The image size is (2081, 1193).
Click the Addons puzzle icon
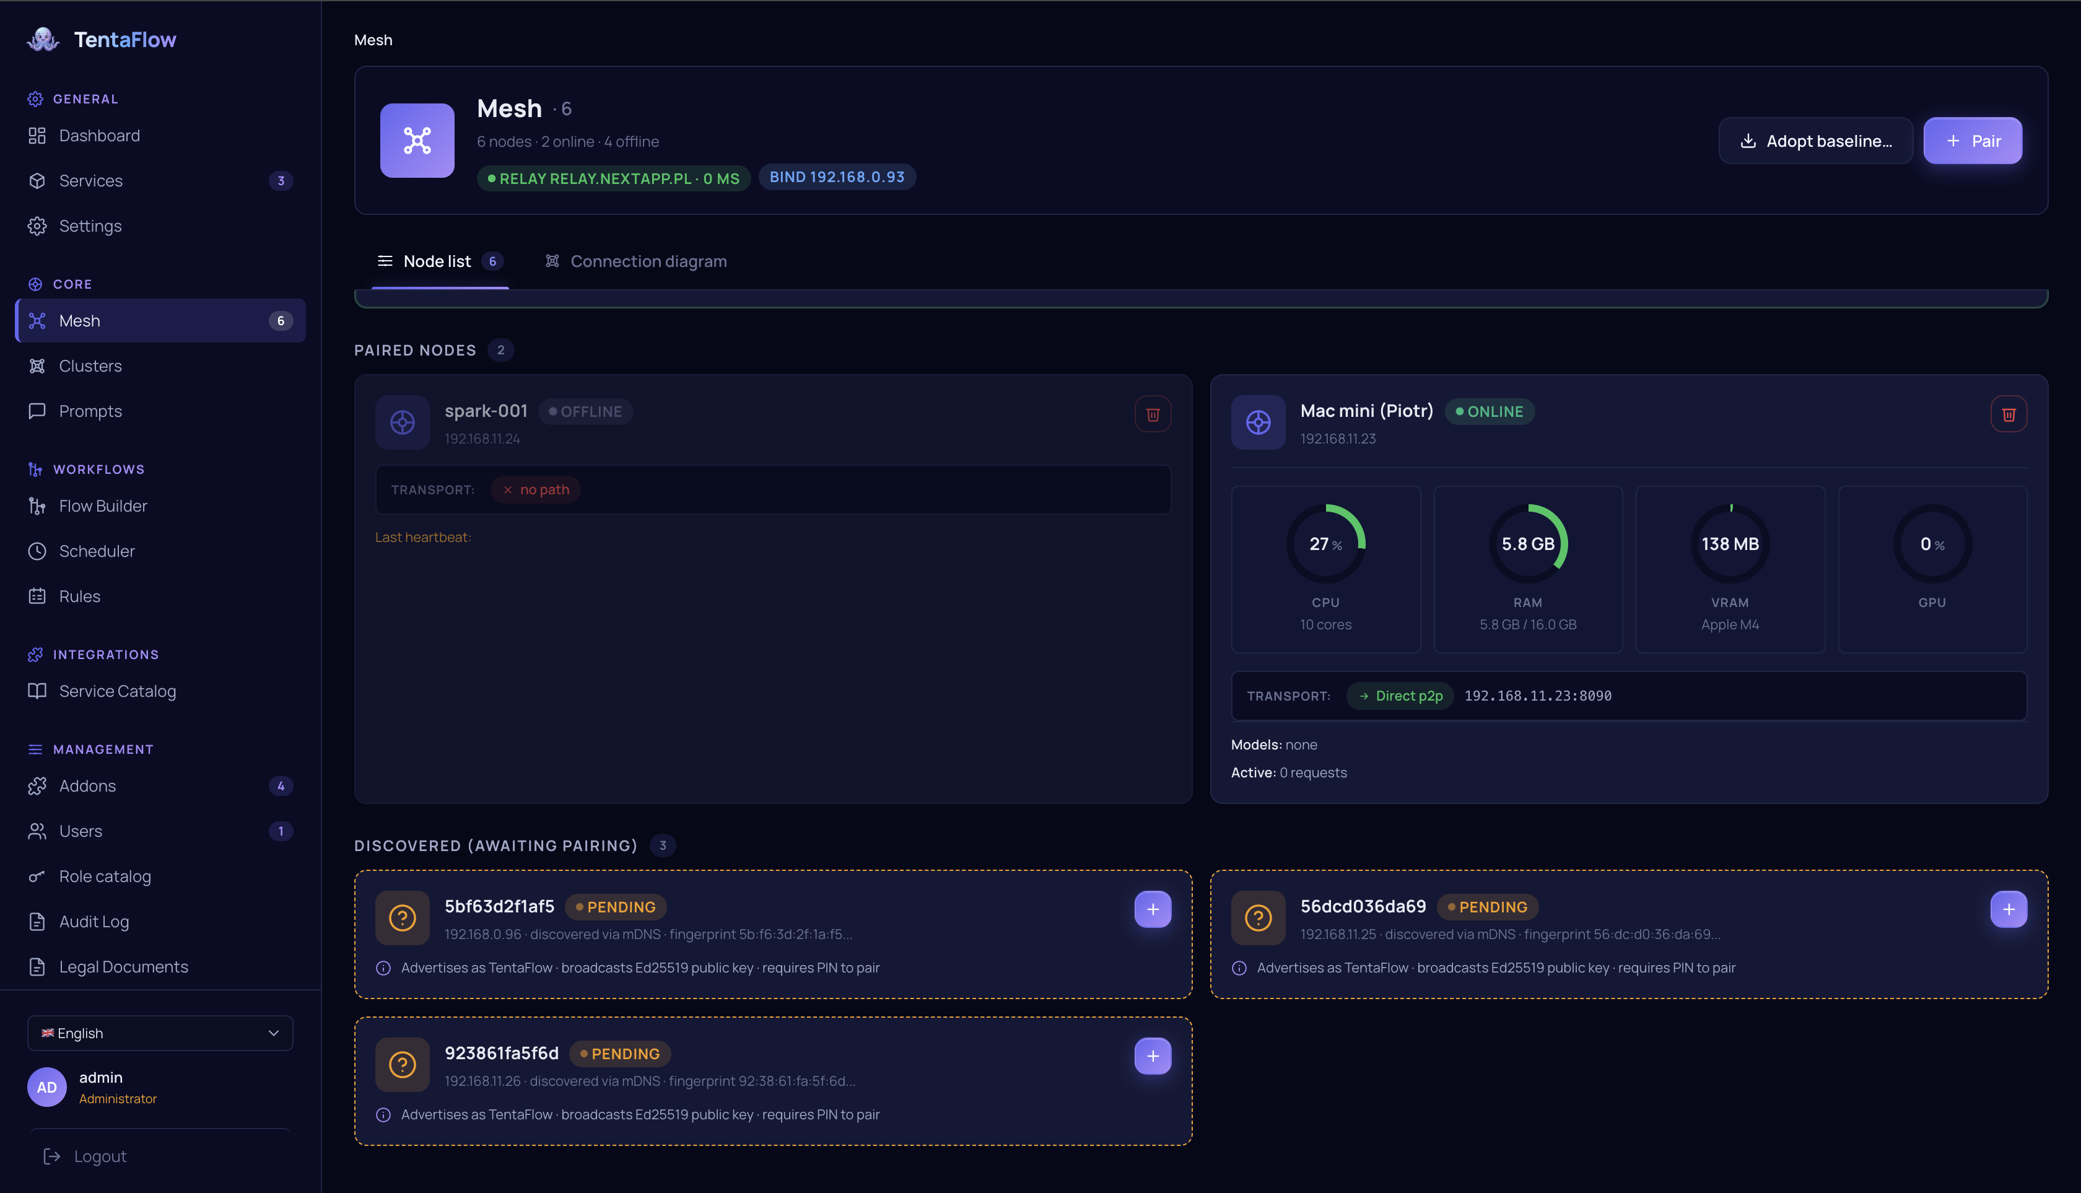coord(37,786)
